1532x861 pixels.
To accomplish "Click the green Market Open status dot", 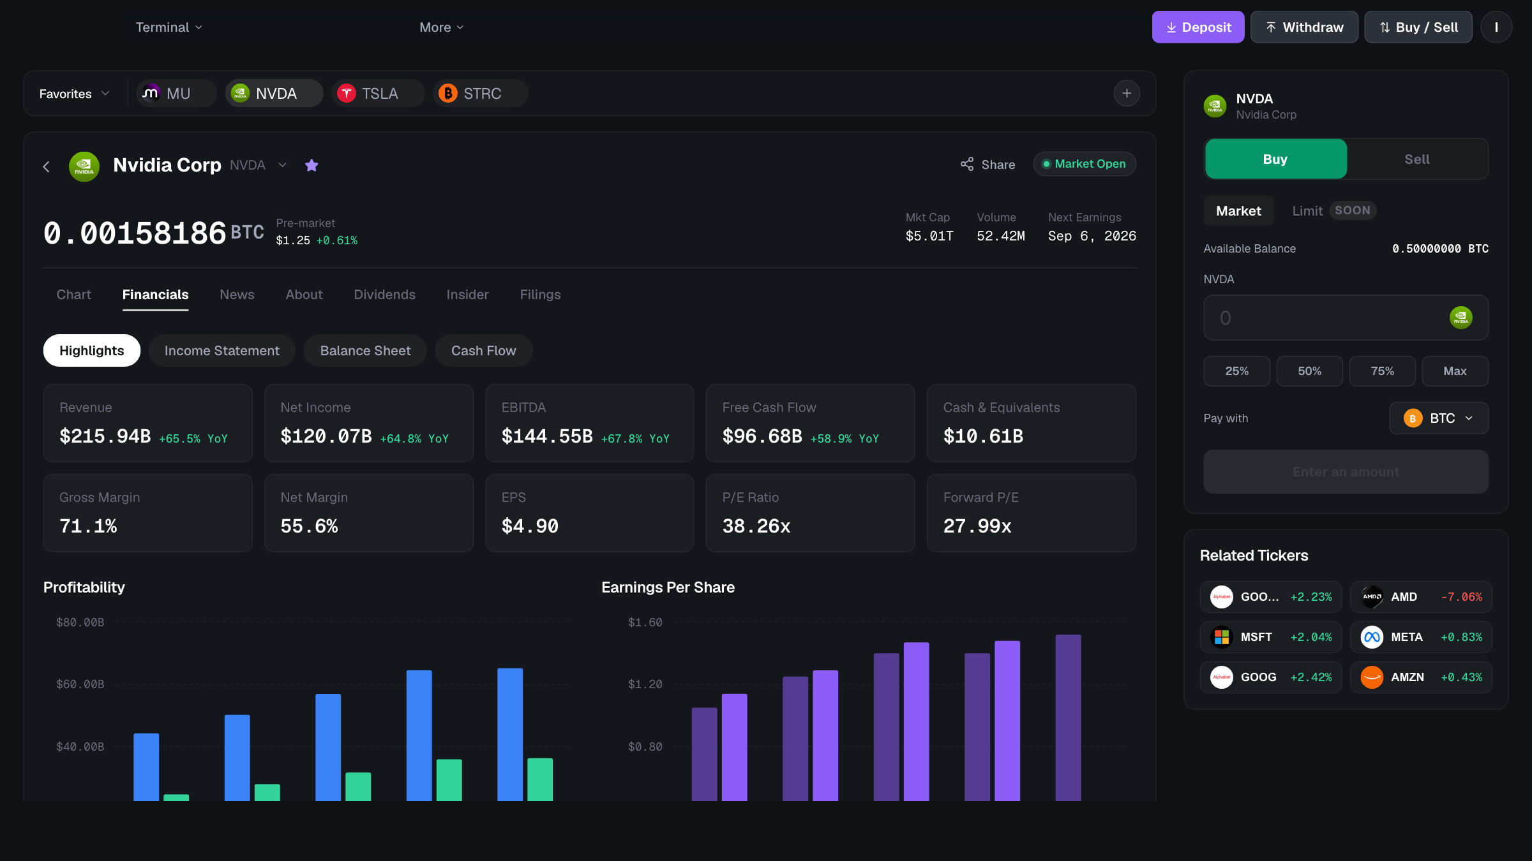I will (x=1046, y=164).
